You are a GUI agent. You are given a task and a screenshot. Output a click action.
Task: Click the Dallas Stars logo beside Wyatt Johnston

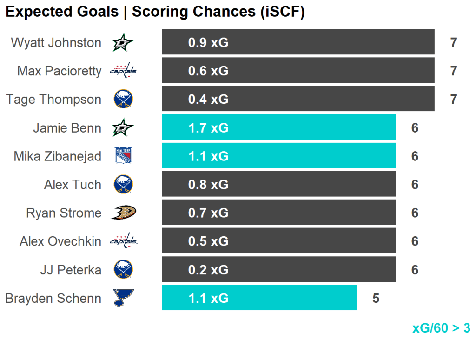tap(123, 43)
